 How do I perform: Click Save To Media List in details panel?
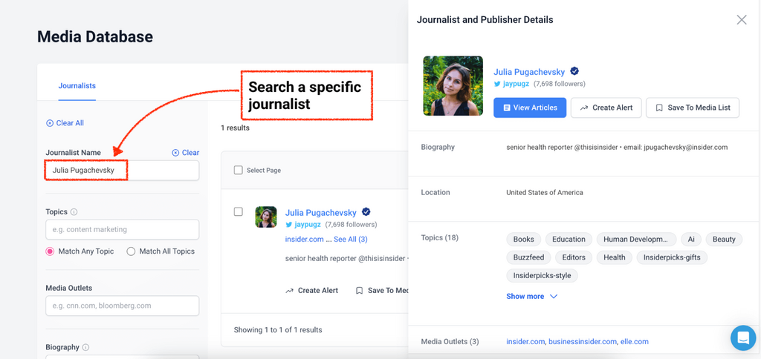pos(692,108)
